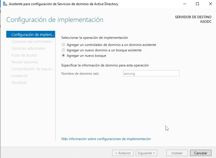Image resolution: width=216 pixels, height=158 pixels.
Task: Maximize the wizard window
Action: (197, 4)
